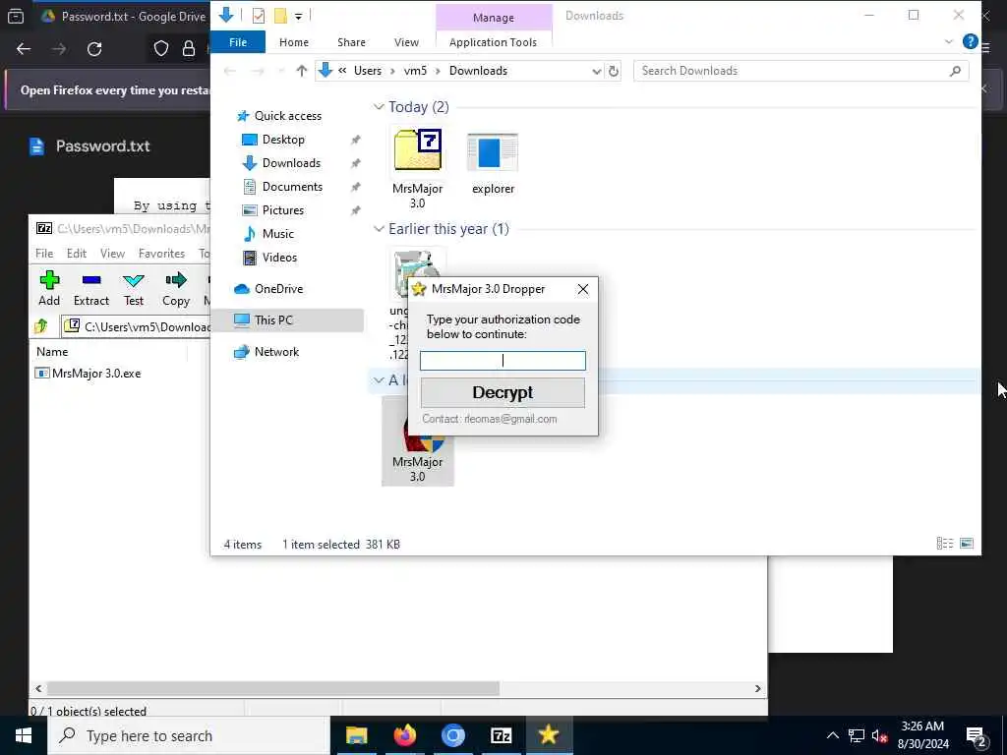This screenshot has width=1007, height=755.
Task: Open File Explorer from the taskbar
Action: [x=356, y=735]
